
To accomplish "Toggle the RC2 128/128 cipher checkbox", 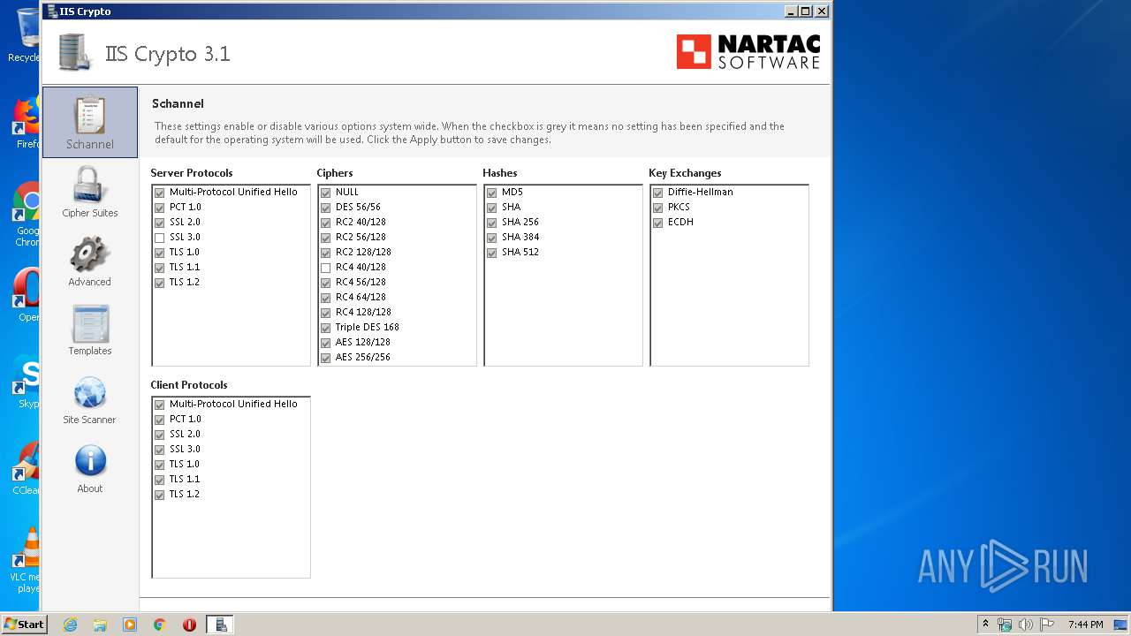I will click(x=326, y=253).
